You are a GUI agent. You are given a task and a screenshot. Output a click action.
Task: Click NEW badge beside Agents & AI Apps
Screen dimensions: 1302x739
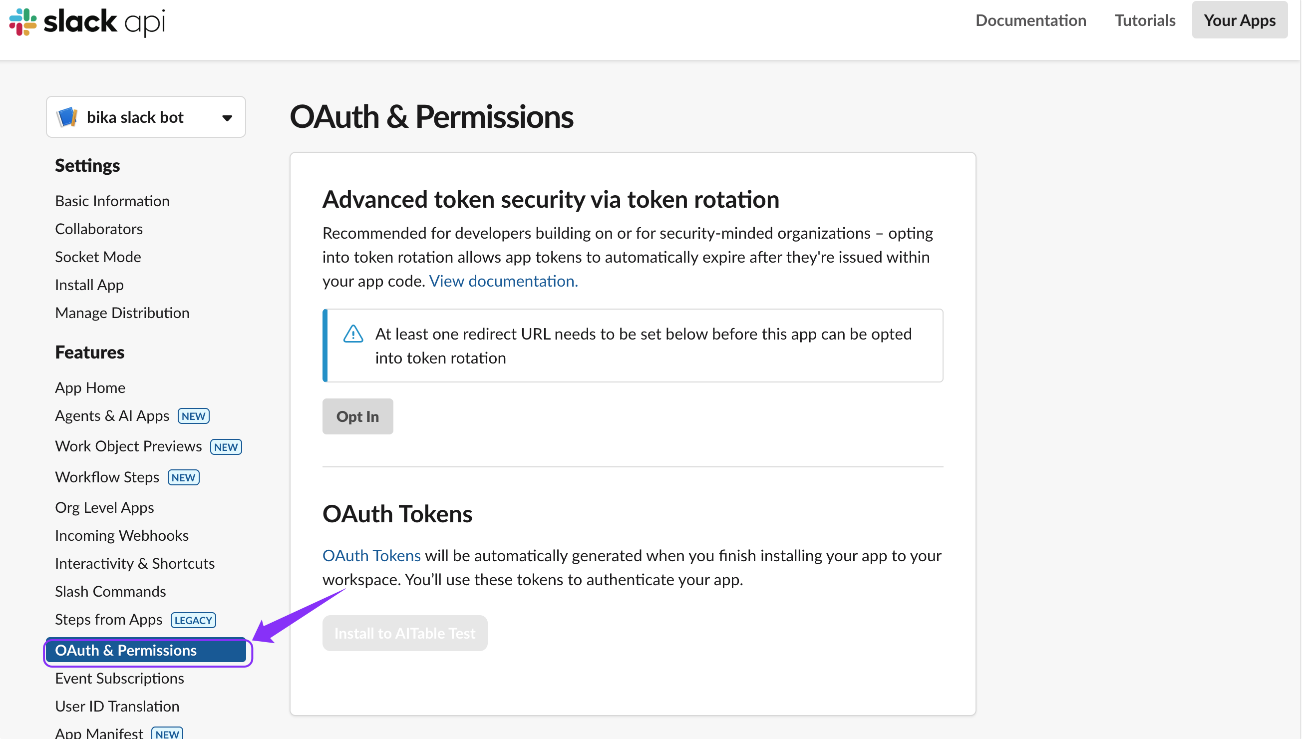tap(193, 416)
